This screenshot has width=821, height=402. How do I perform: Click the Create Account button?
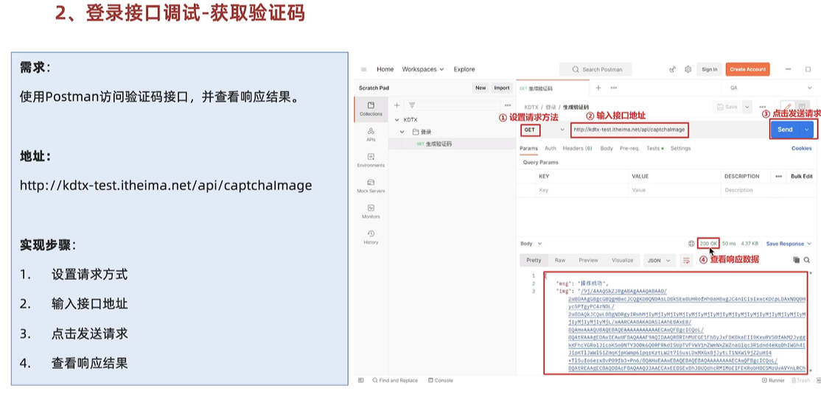point(748,69)
